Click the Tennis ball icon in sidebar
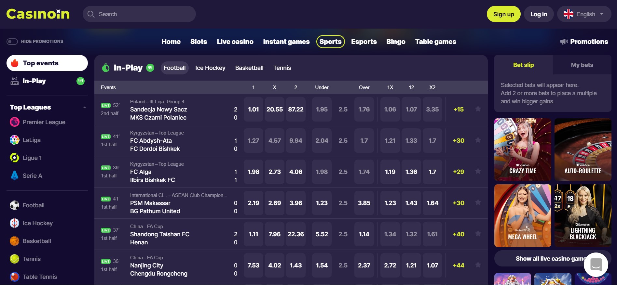 click(15, 259)
